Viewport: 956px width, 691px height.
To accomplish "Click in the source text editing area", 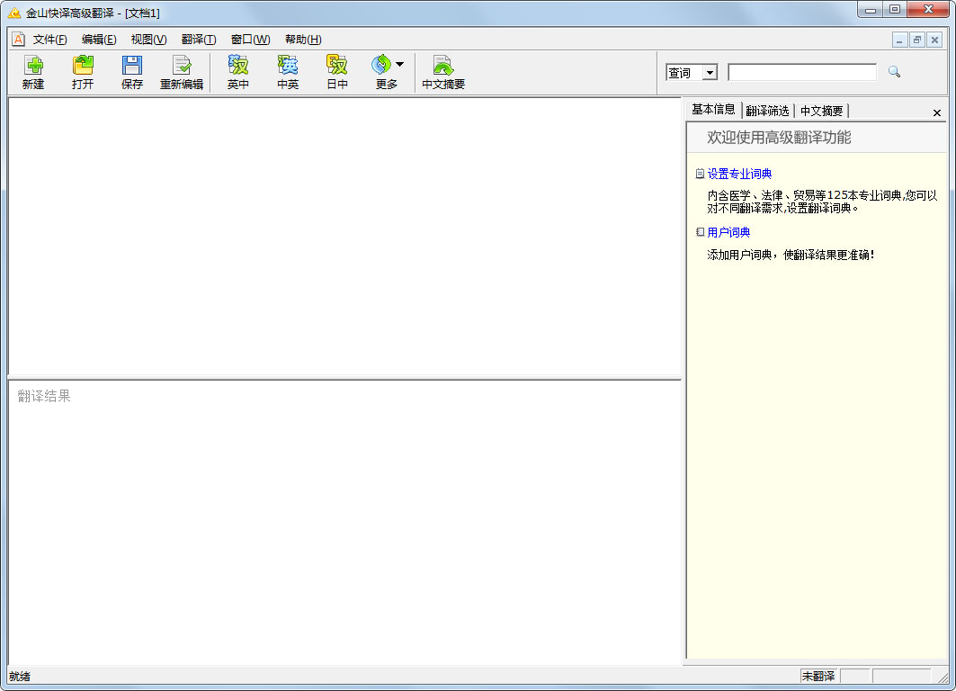I will coord(344,236).
